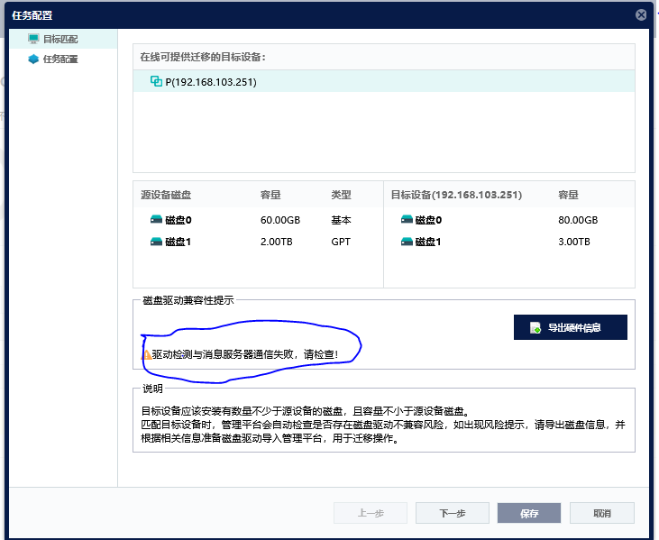The image size is (659, 540).
Task: Open the 目标匹配 step in sidebar
Action: [63, 39]
